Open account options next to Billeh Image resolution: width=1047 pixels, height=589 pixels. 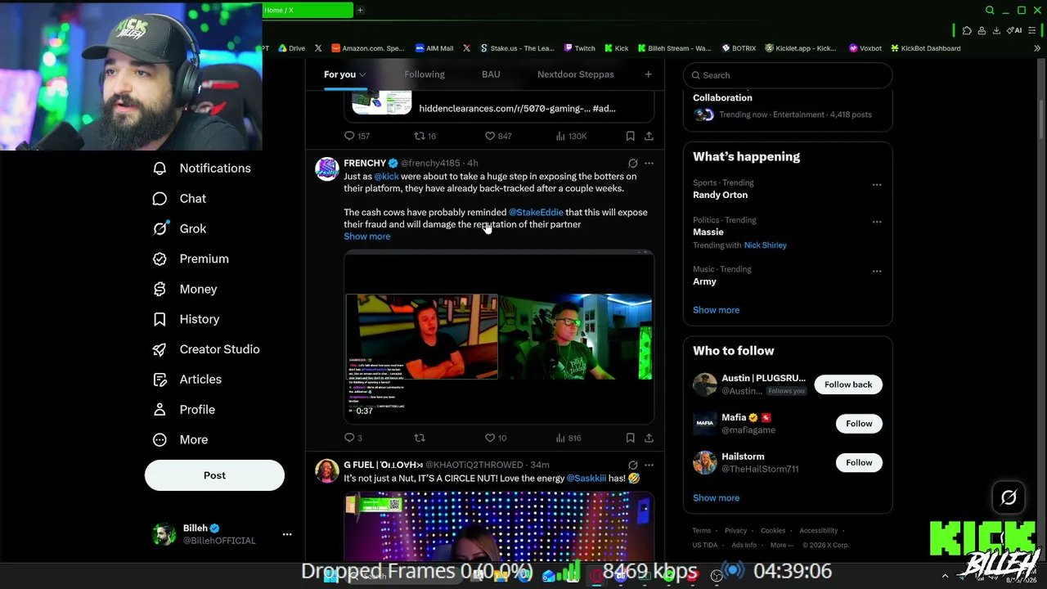[287, 534]
